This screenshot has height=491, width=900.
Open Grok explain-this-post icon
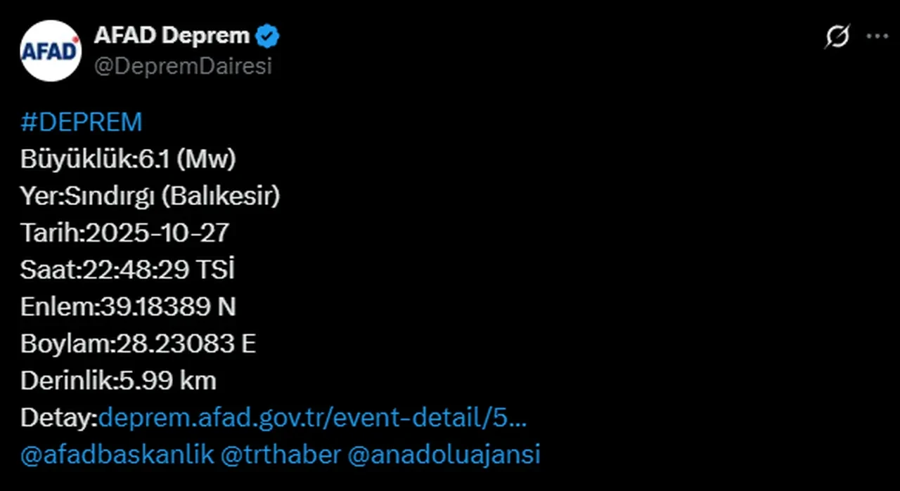point(837,37)
